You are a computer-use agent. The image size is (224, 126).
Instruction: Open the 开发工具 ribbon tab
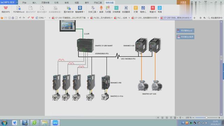pos(98,2)
